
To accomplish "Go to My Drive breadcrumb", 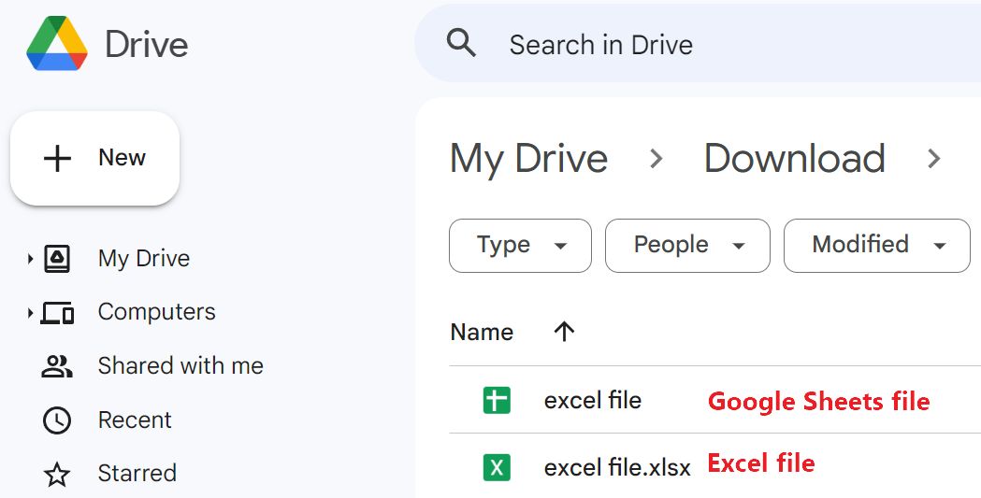I will 528,159.
